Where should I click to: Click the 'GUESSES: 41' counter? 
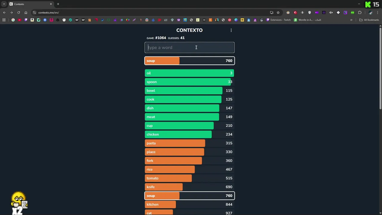pyautogui.click(x=176, y=38)
